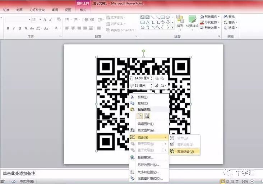Open font color (A) dropdown
This screenshot has height=184, width=263.
click(57, 28)
